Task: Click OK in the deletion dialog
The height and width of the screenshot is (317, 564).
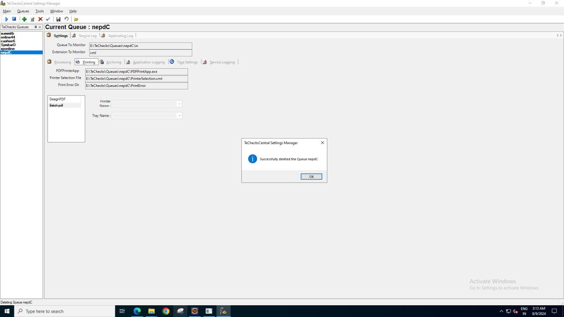Action: 311,177
